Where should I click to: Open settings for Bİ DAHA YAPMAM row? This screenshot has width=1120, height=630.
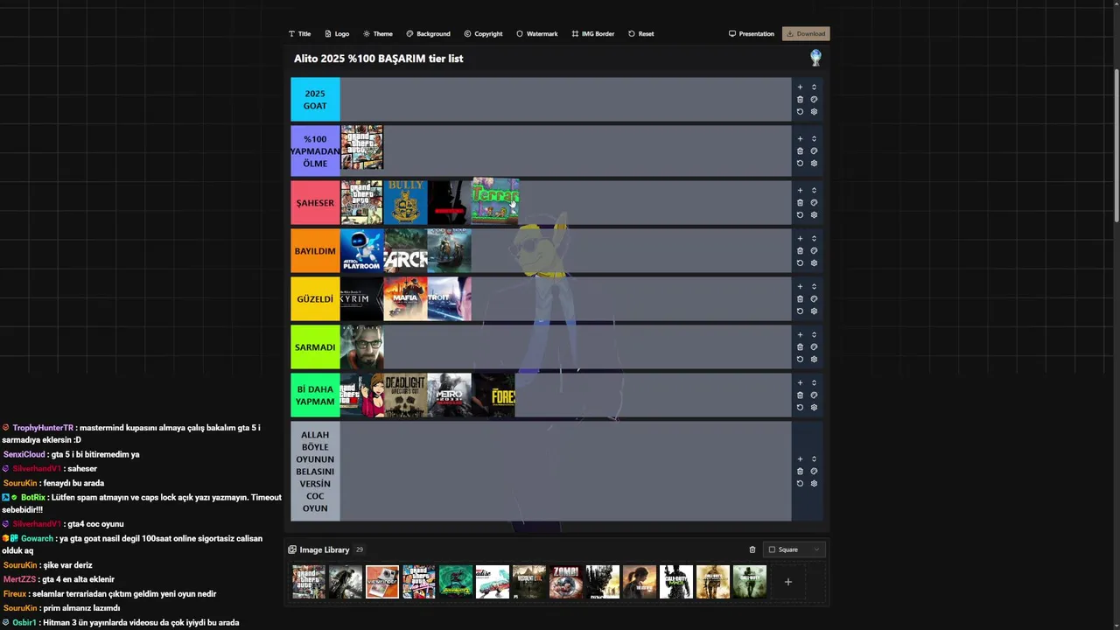point(814,408)
